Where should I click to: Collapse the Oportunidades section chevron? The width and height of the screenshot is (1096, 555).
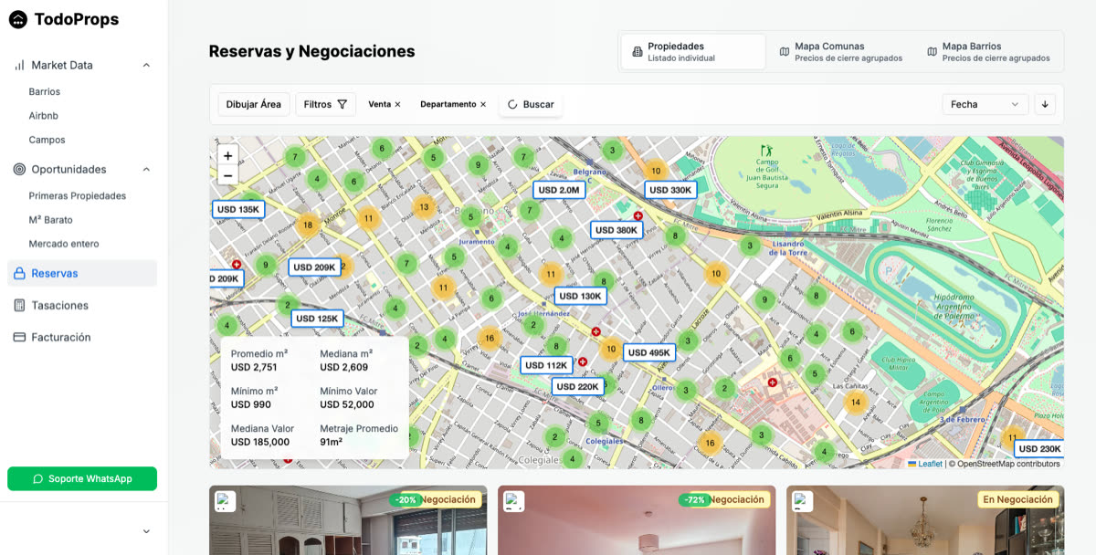[x=146, y=170]
